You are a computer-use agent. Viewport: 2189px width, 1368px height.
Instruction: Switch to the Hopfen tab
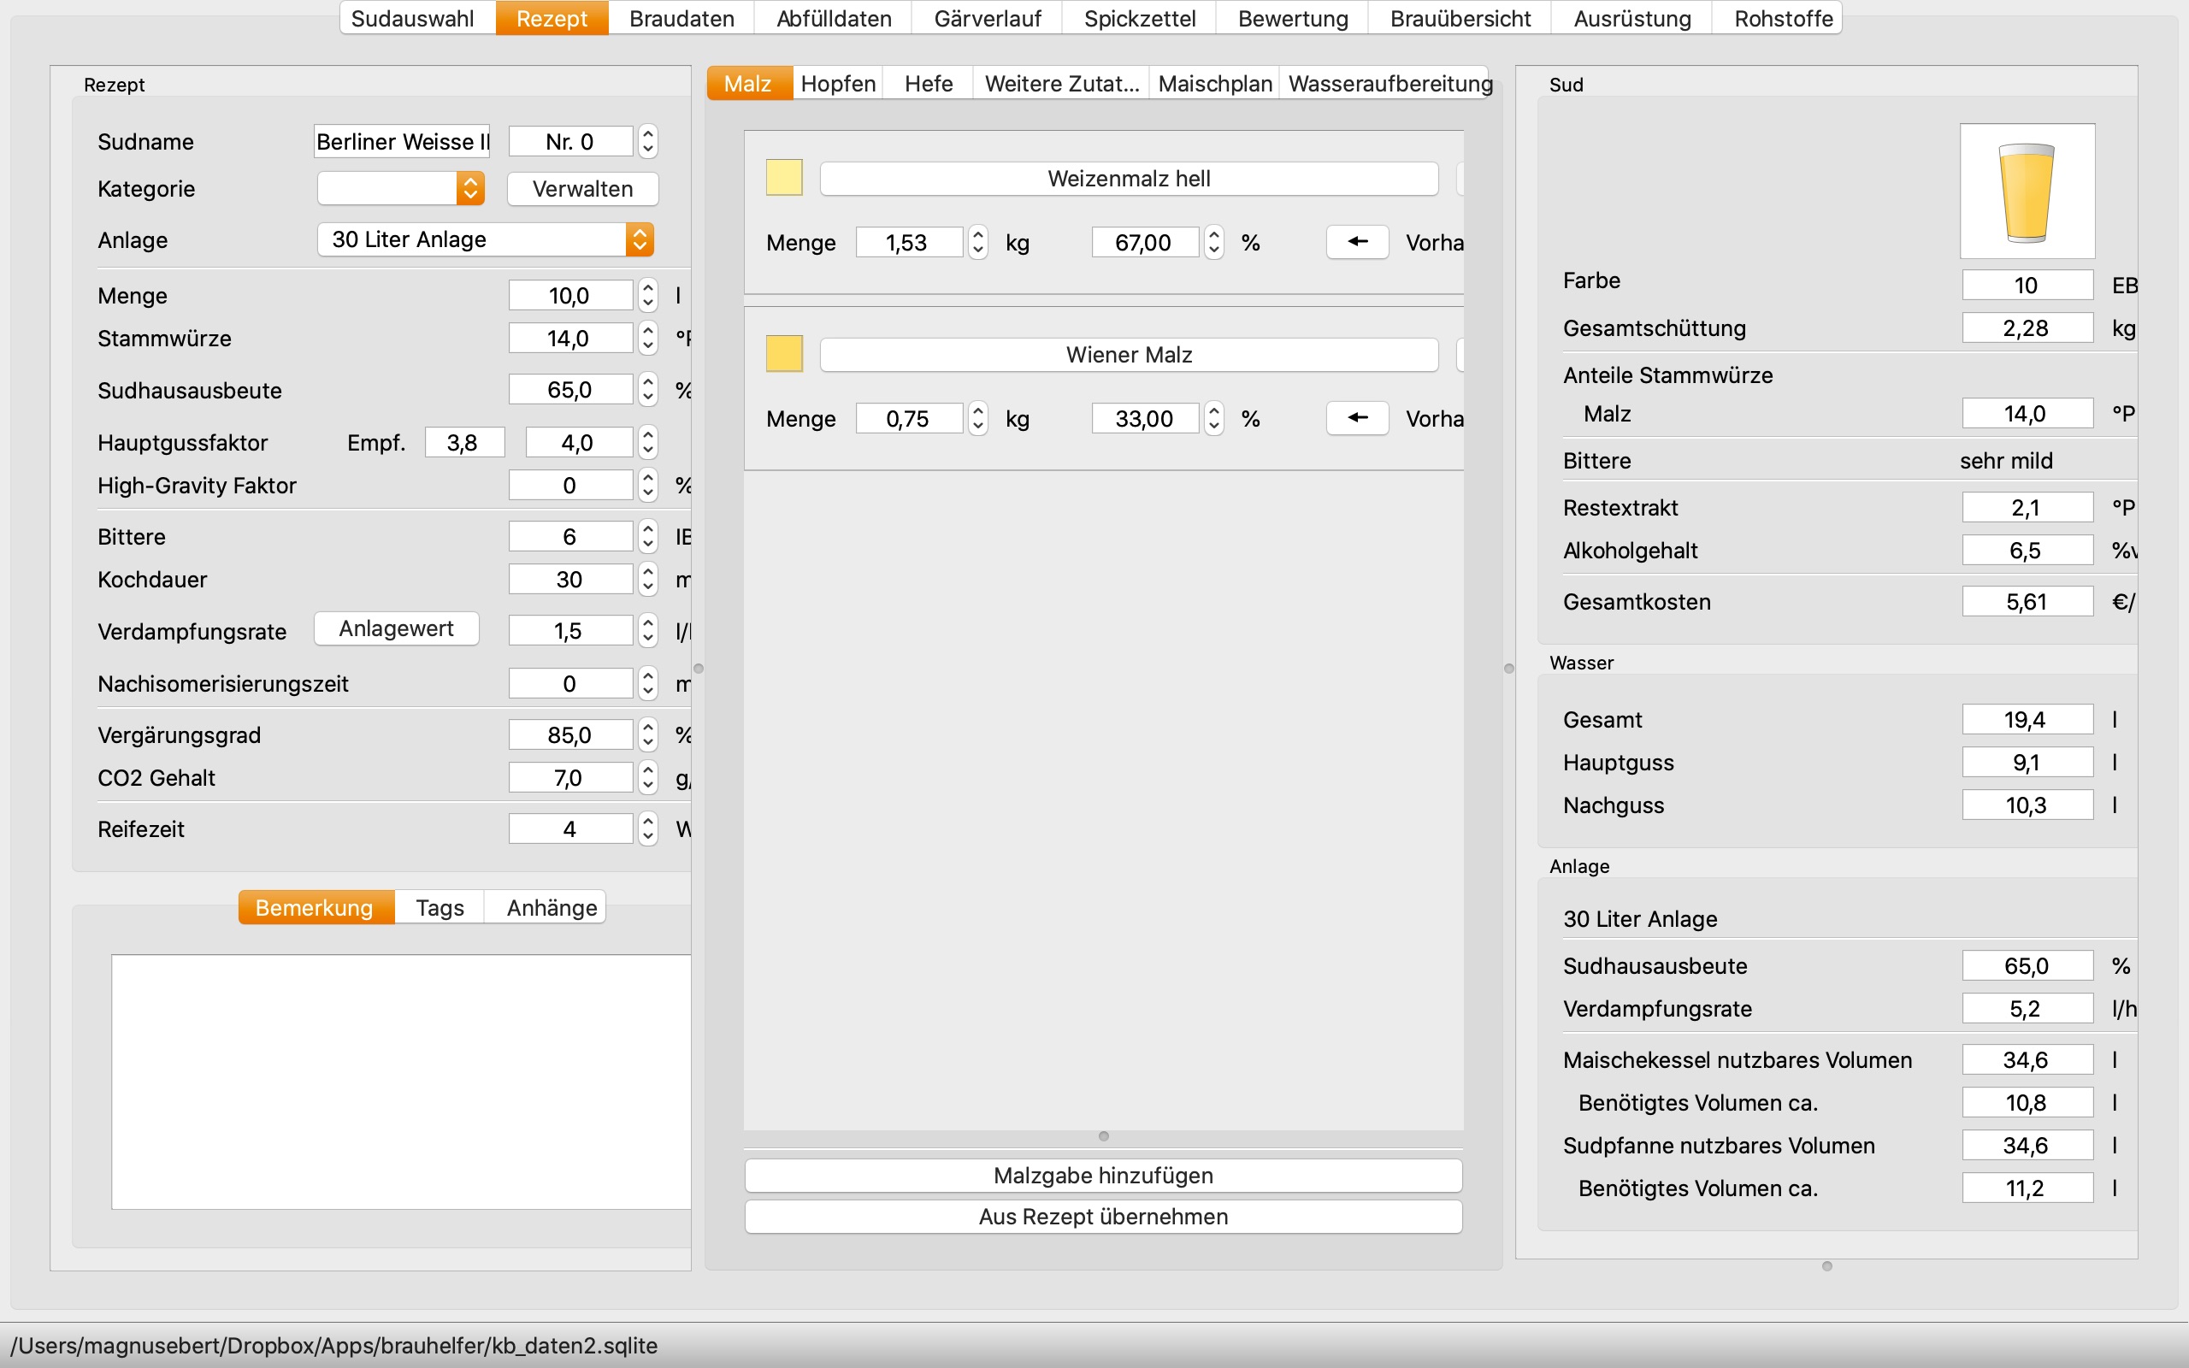tap(838, 83)
